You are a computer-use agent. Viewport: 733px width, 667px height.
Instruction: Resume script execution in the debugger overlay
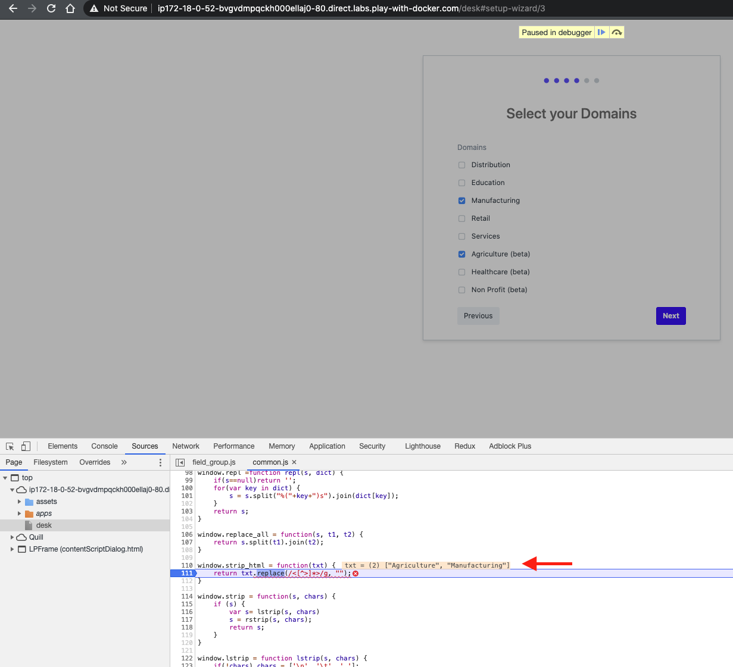603,32
